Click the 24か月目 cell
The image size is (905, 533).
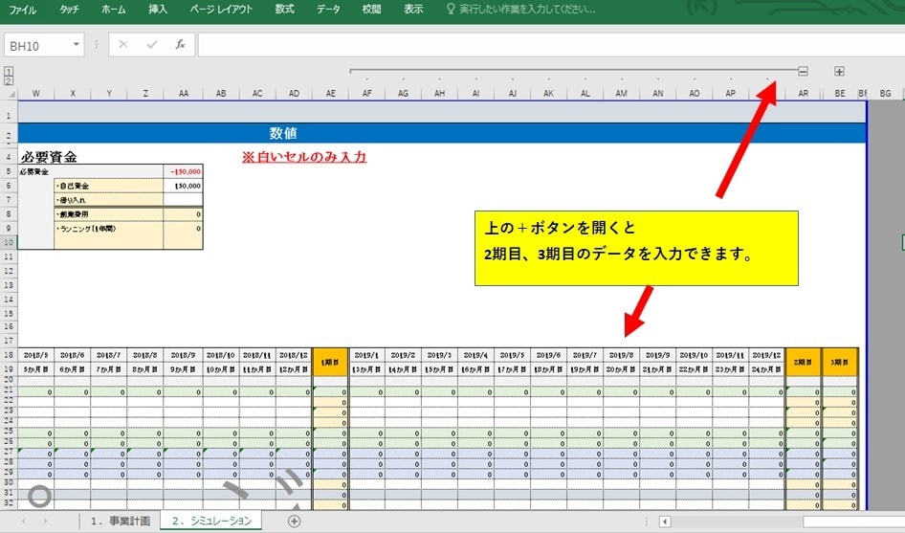click(766, 369)
